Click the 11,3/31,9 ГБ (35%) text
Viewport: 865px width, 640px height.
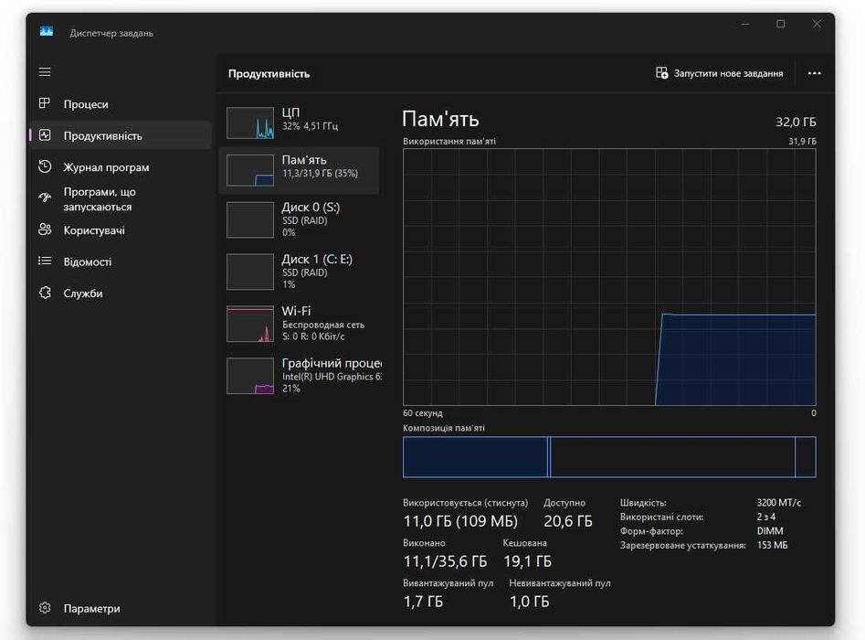click(320, 174)
